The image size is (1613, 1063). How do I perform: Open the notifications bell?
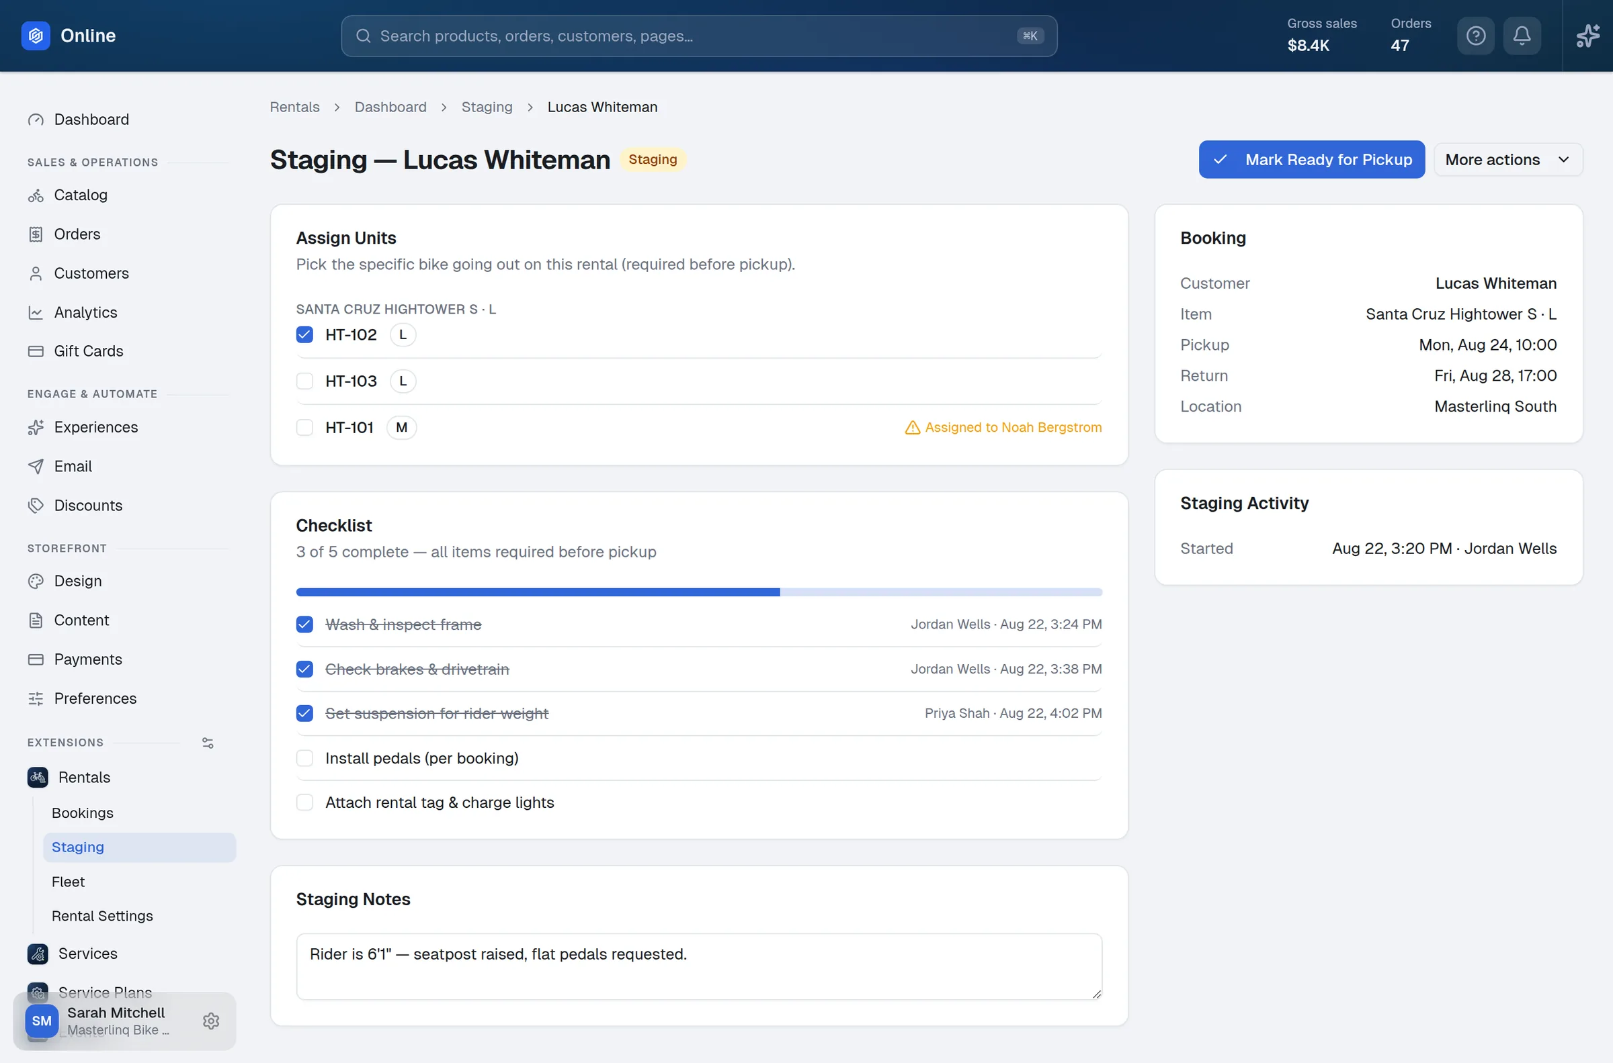[x=1522, y=35]
